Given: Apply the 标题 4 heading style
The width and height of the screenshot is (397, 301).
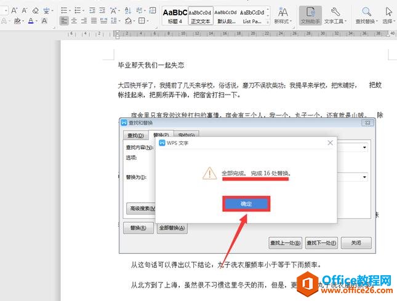Looking at the screenshot, I should [175, 16].
